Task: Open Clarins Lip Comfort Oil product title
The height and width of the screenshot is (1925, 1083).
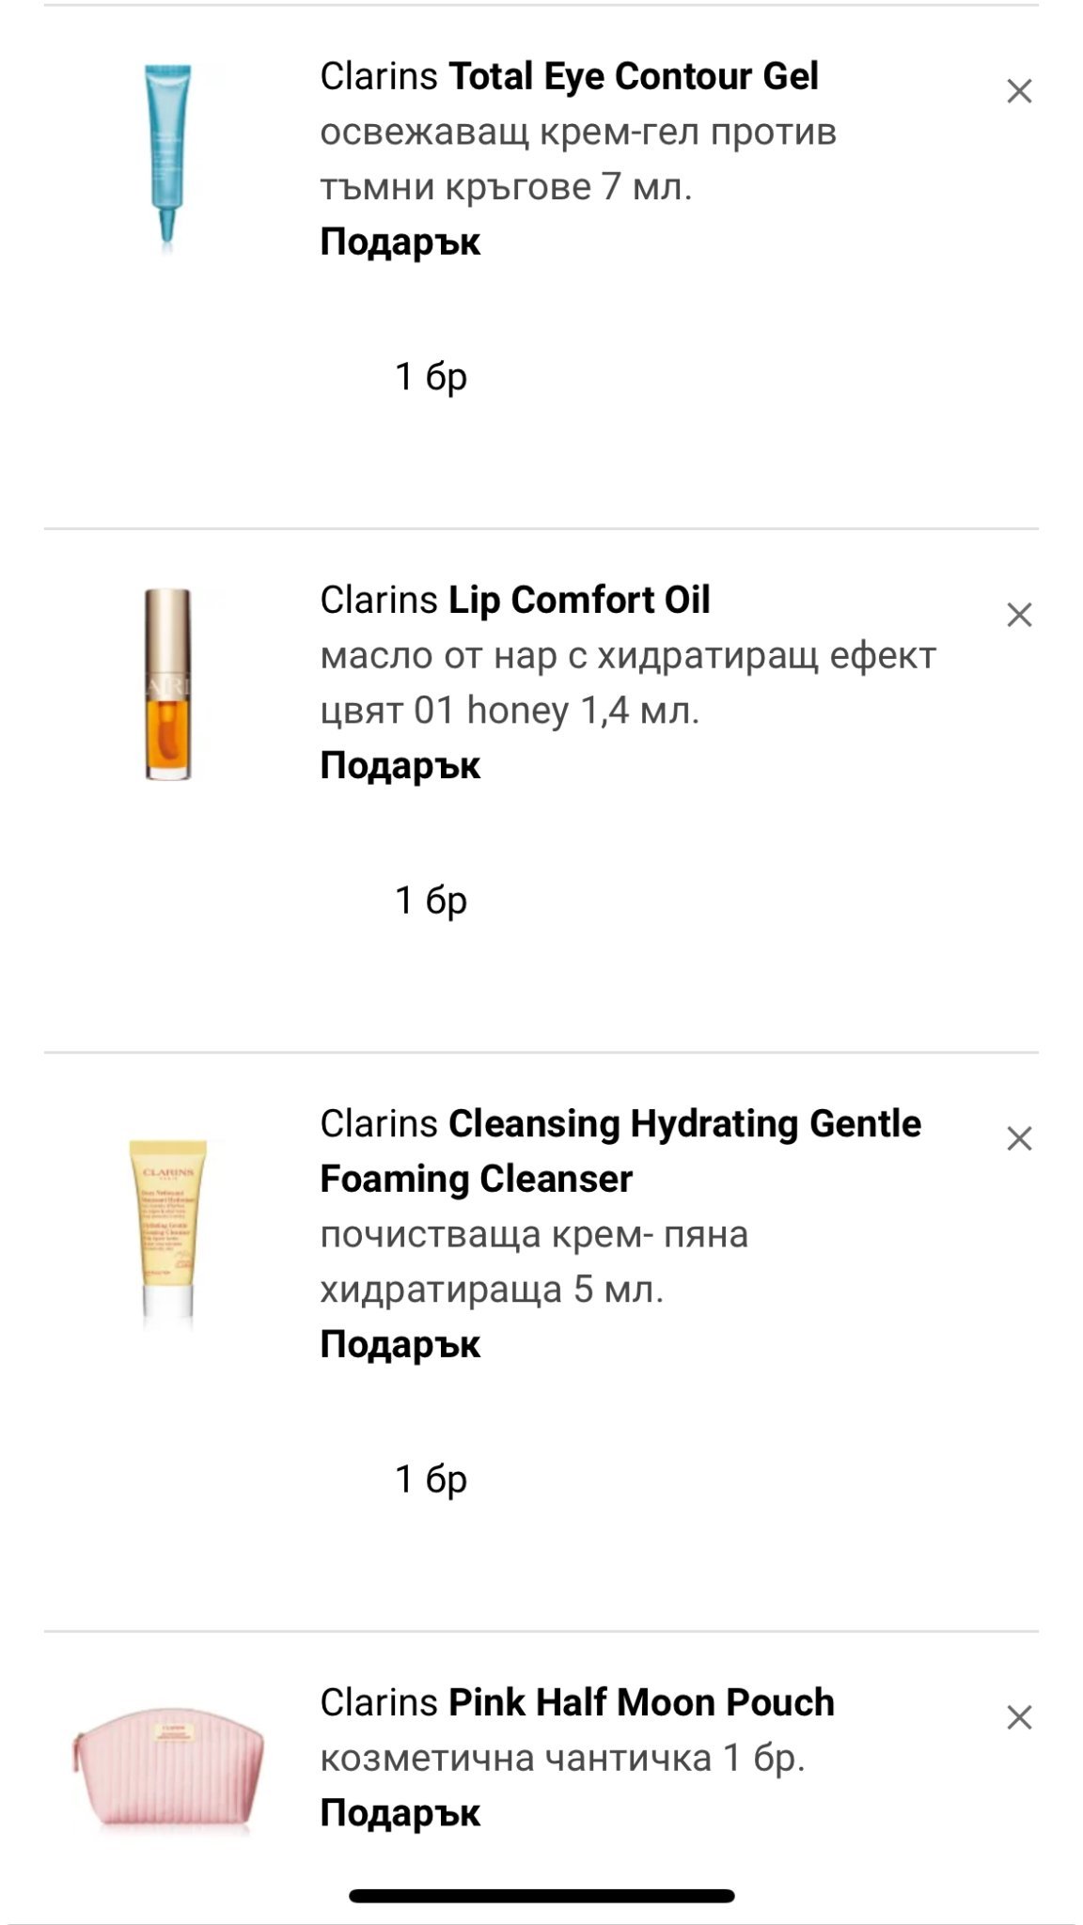Action: [514, 600]
